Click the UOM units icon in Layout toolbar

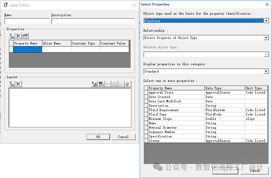[x=115, y=84]
